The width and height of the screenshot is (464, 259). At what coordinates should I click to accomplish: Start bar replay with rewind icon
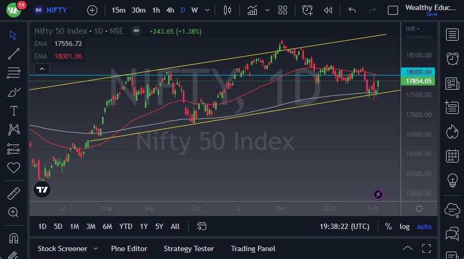[328, 10]
